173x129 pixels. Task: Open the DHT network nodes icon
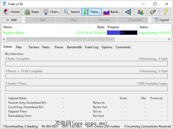[128, 12]
